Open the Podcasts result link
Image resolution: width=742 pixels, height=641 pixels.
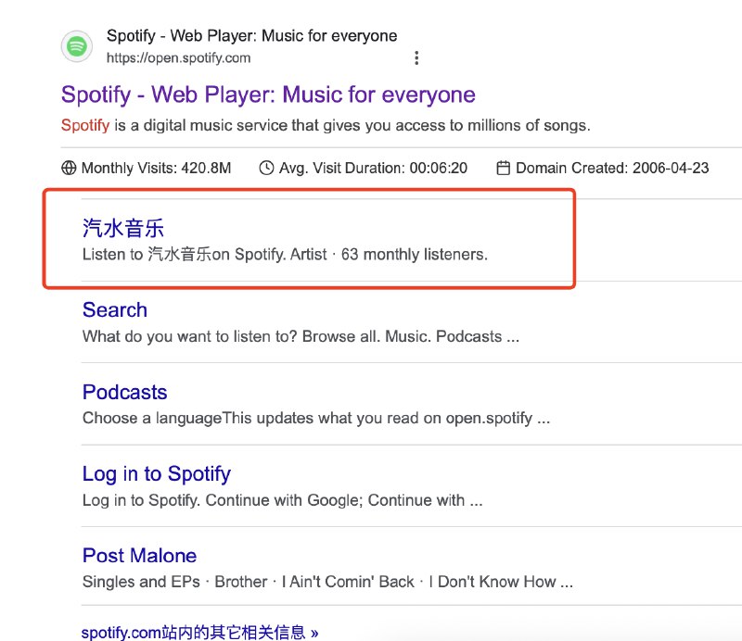[x=124, y=392]
